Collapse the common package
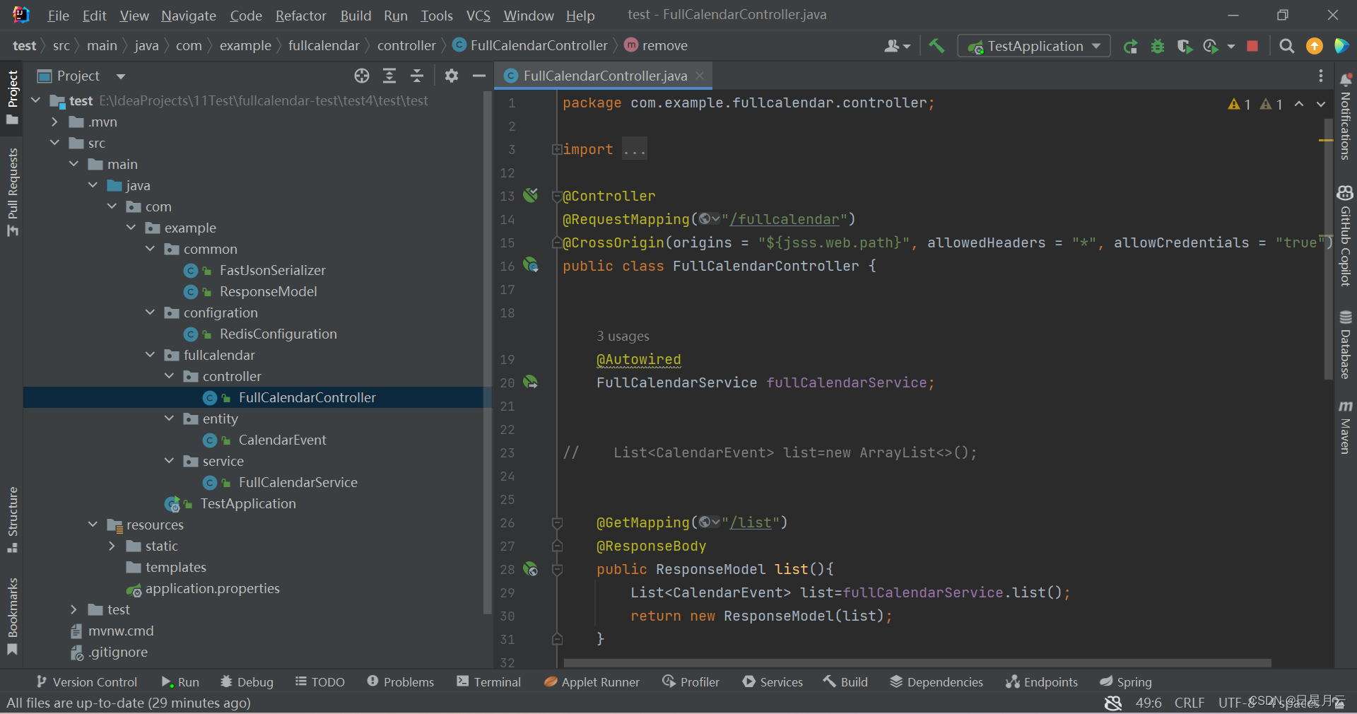This screenshot has height=714, width=1357. coord(150,249)
